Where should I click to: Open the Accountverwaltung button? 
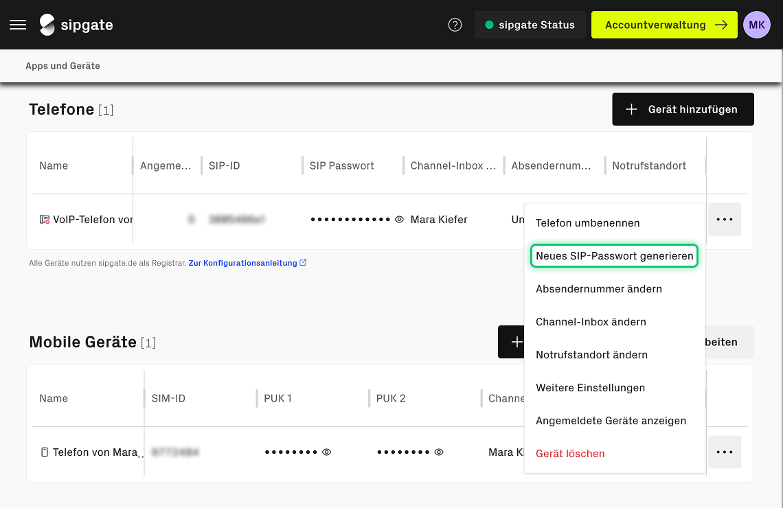coord(663,25)
